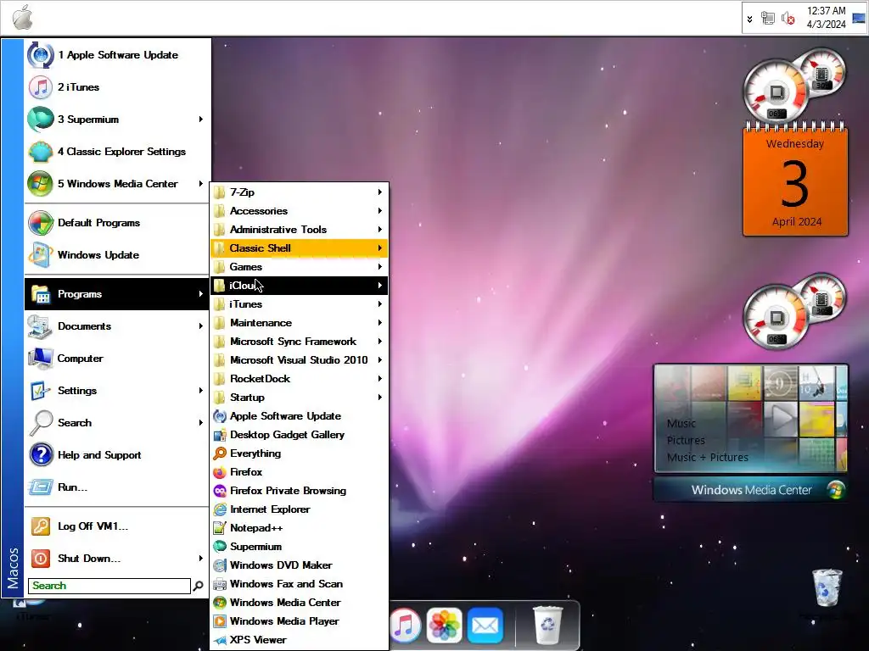Expand the 7-Zip folder

click(300, 192)
